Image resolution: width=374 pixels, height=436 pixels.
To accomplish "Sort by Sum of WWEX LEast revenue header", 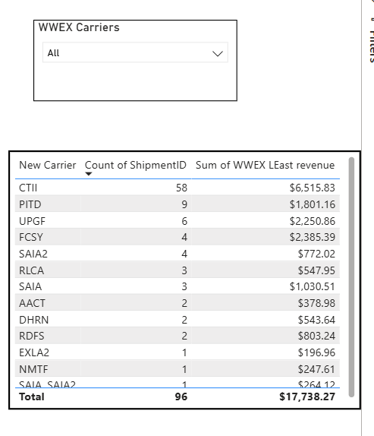I will coord(266,165).
